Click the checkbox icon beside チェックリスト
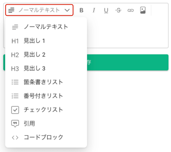 tap(15, 110)
